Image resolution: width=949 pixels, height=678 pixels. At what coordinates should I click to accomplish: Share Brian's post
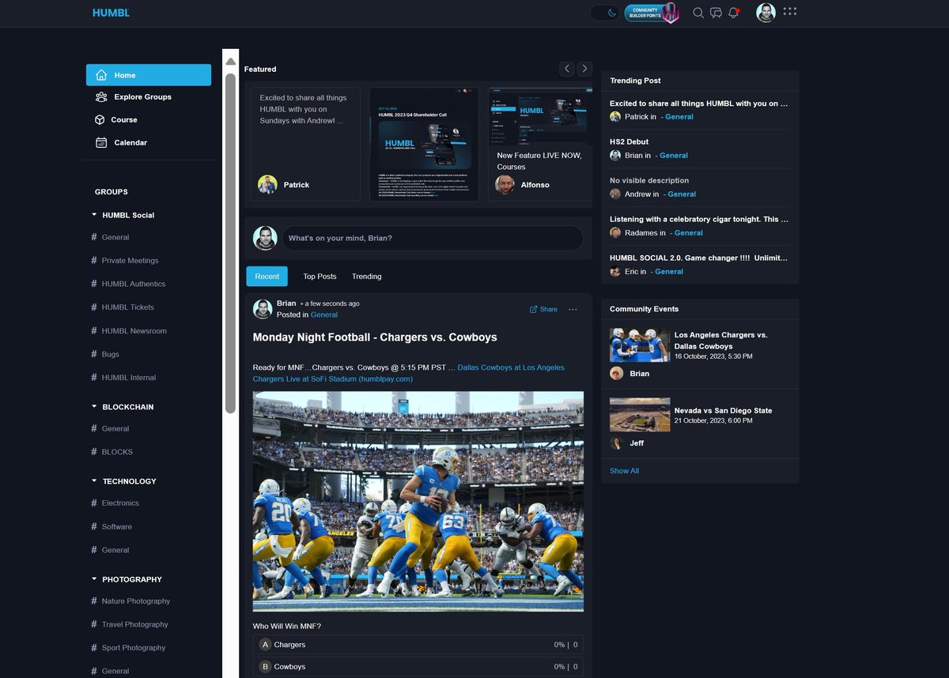(x=543, y=309)
